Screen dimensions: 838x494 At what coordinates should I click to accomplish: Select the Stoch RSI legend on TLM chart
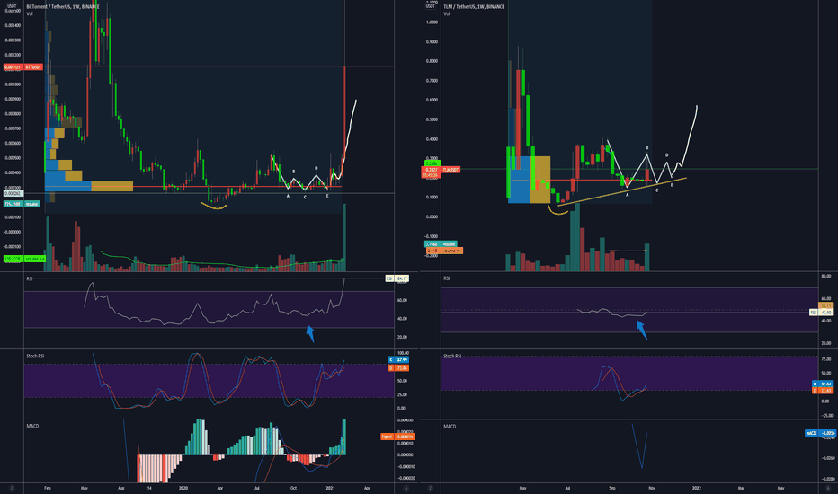pyautogui.click(x=452, y=356)
